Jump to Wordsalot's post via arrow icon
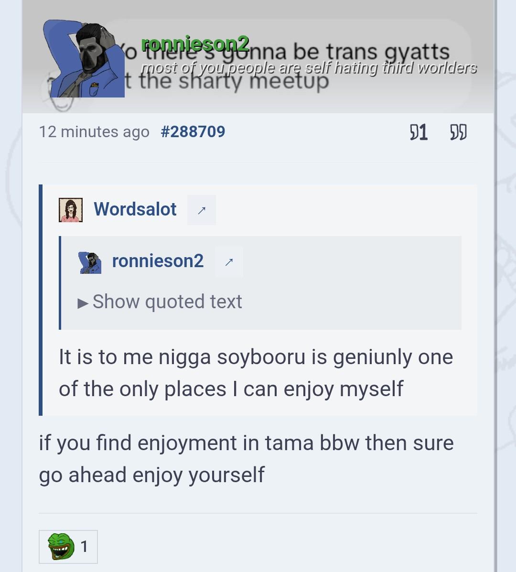516x572 pixels. pyautogui.click(x=201, y=210)
